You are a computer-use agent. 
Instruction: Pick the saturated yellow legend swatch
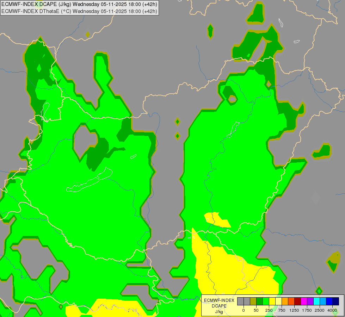[x=272, y=301]
